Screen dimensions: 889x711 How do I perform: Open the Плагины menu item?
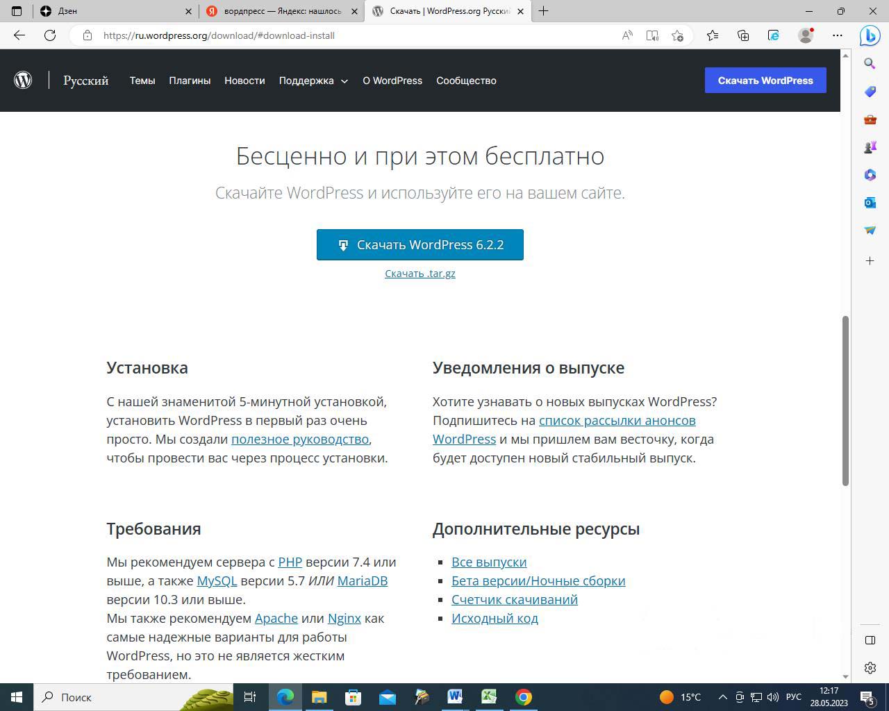190,81
